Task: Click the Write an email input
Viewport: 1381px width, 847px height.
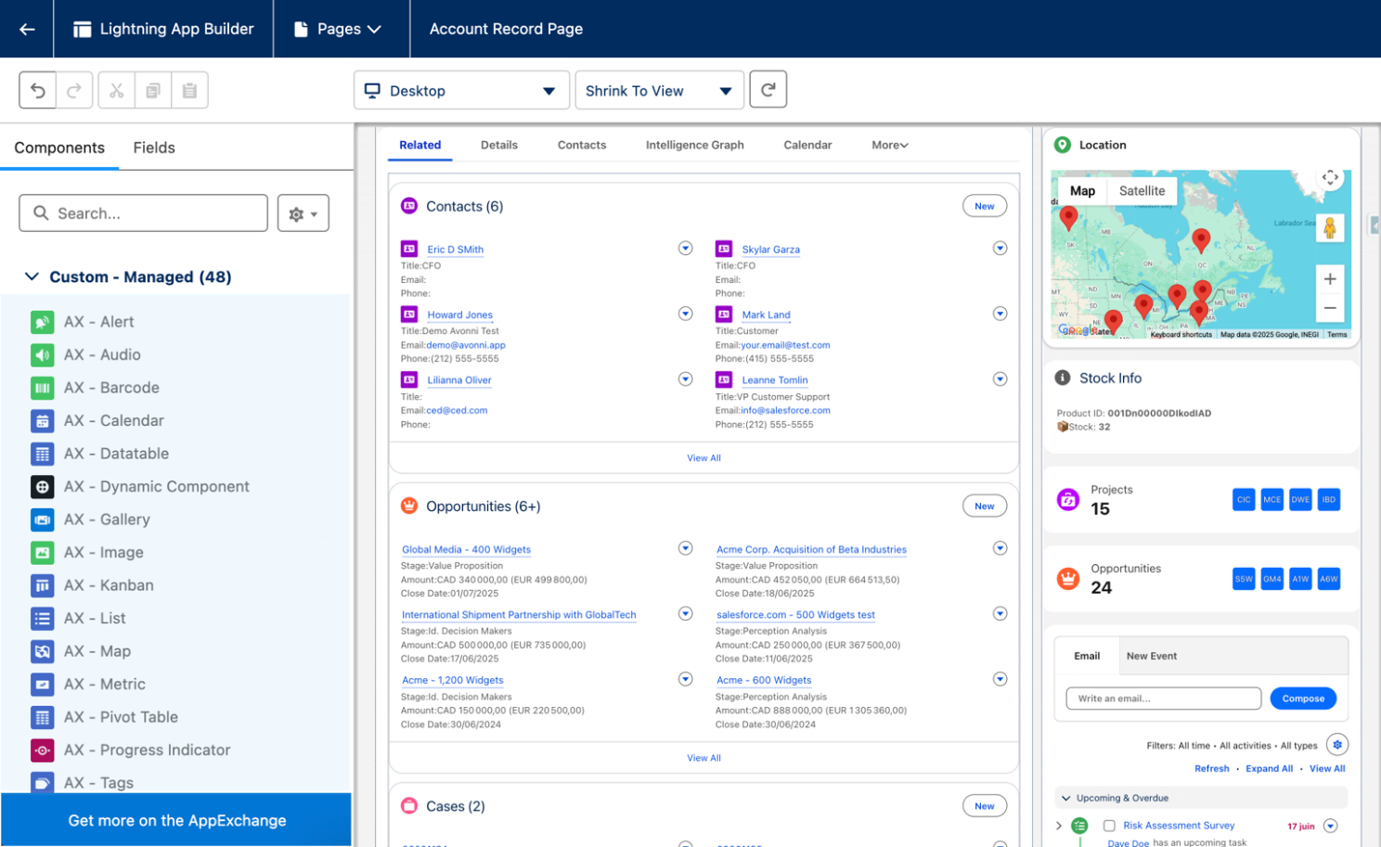Action: (x=1164, y=699)
